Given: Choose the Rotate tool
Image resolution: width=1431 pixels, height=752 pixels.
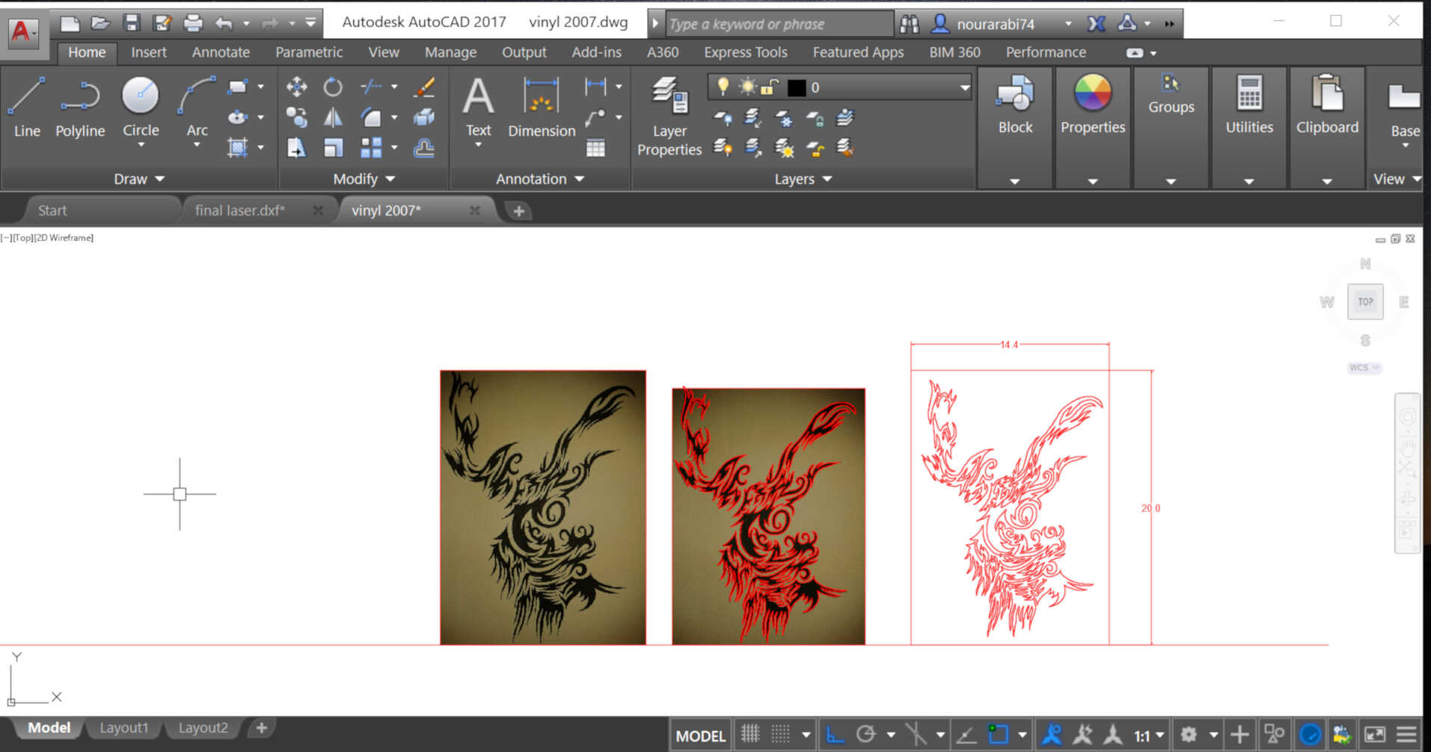Looking at the screenshot, I should (x=333, y=87).
